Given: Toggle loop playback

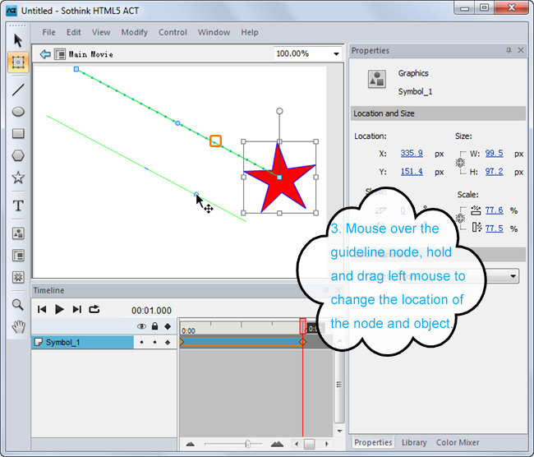Looking at the screenshot, I should (x=94, y=309).
